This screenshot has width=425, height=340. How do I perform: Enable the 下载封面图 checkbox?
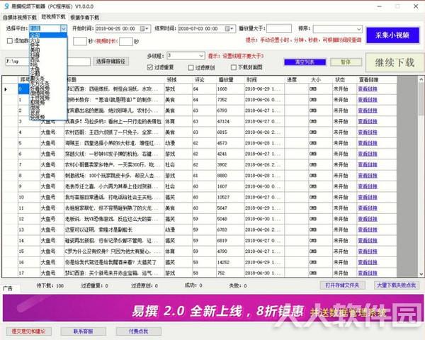point(234,67)
